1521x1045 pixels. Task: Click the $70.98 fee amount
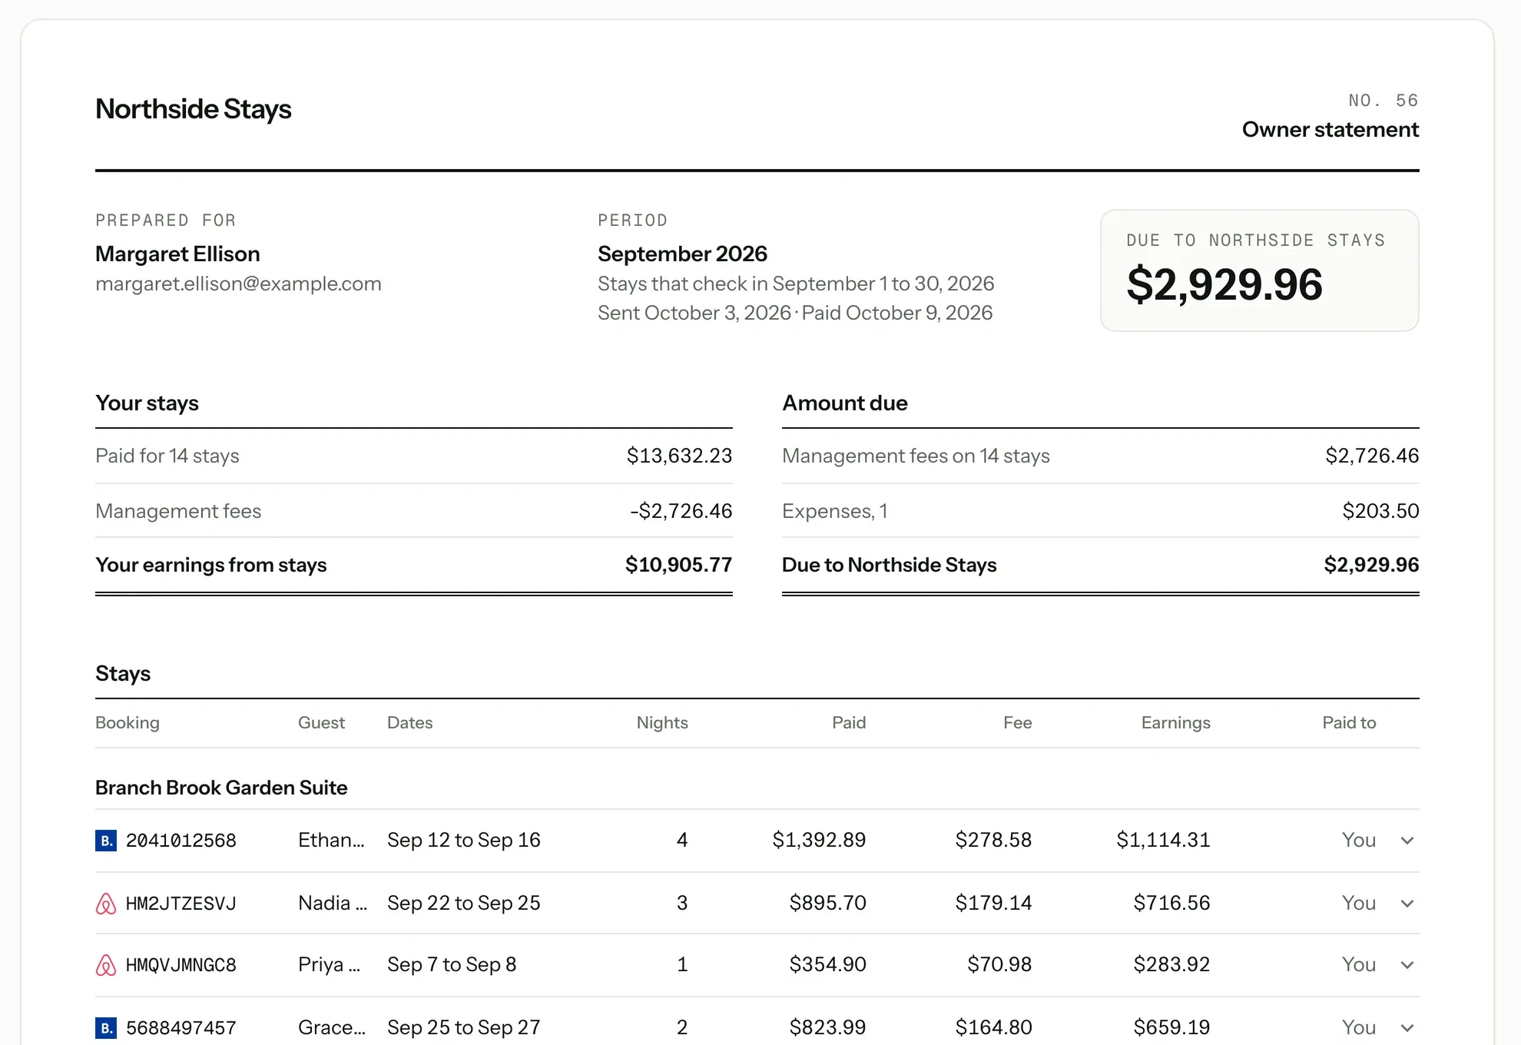999,965
